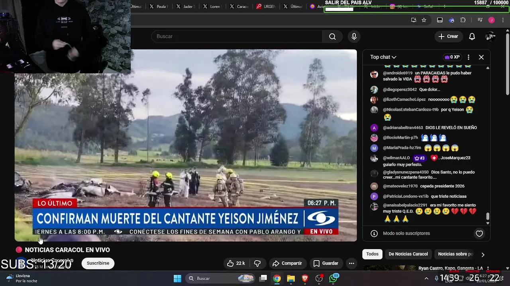Click the YouTube search magnifier button
This screenshot has height=286, width=510.
[332, 37]
